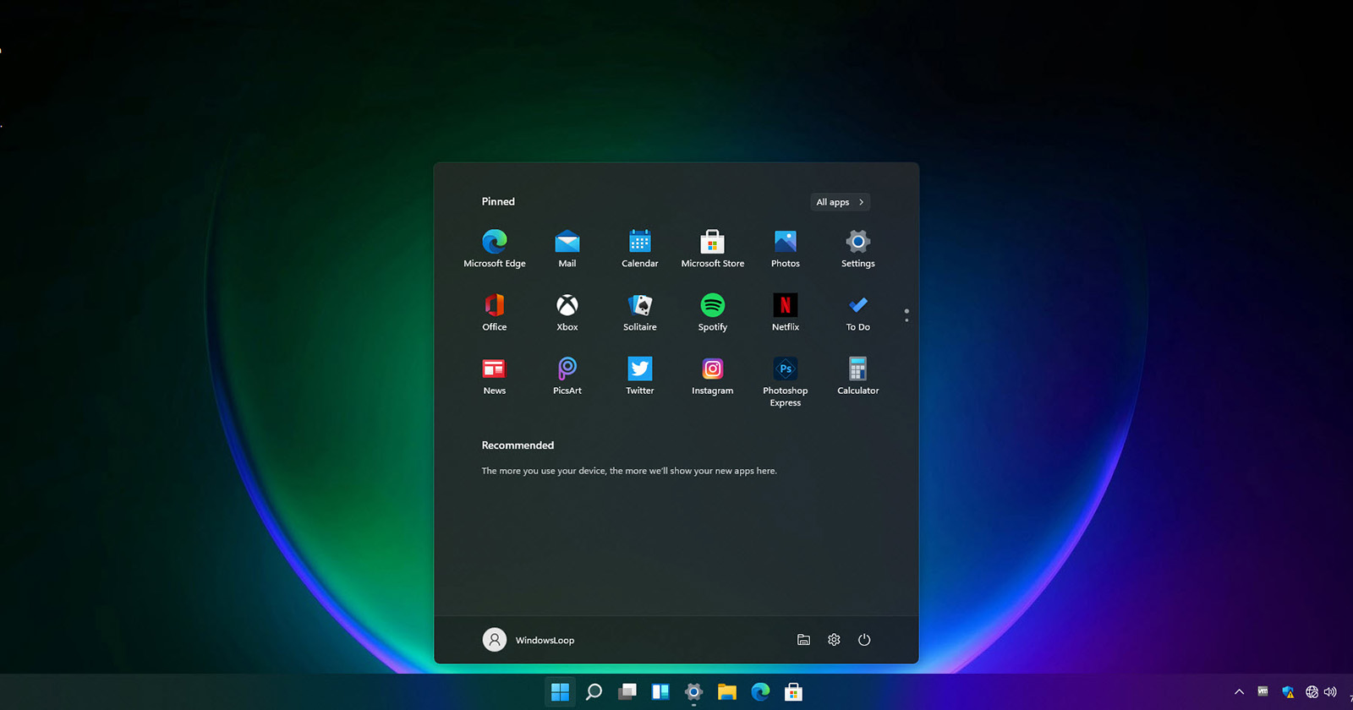1353x710 pixels.
Task: Open the WindowsLoop user account menu
Action: [529, 640]
